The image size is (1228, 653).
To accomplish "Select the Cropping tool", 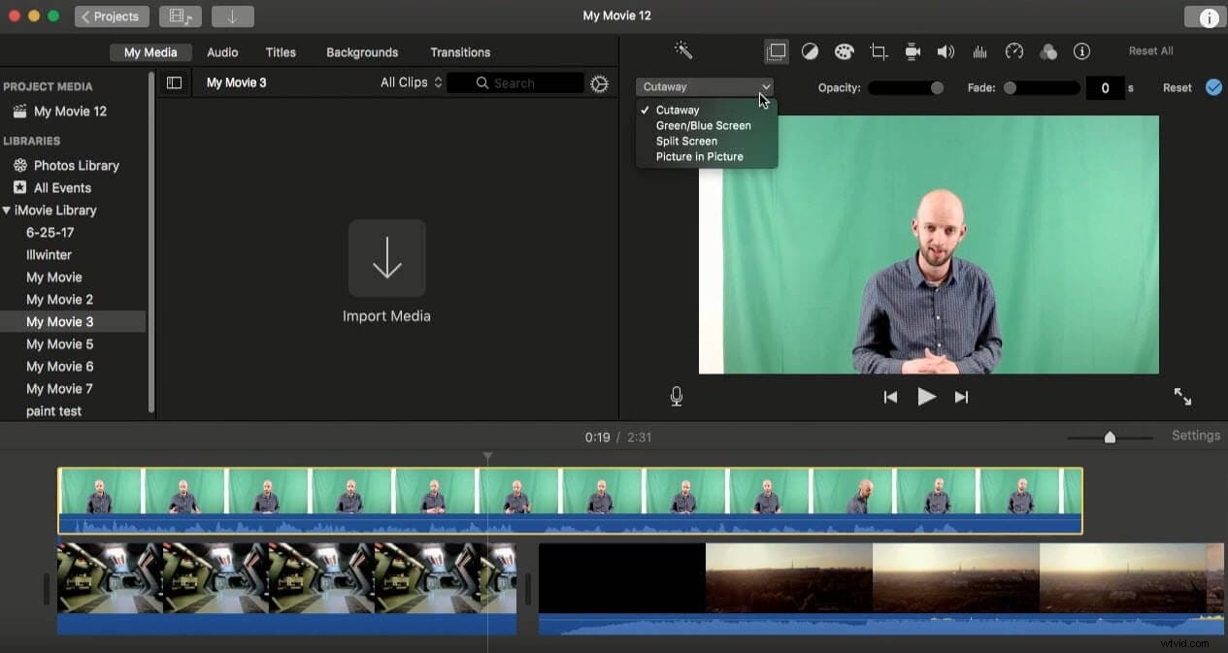I will [879, 50].
